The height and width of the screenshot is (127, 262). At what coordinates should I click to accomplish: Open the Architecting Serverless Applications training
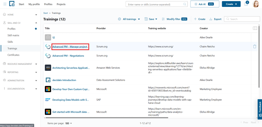(71, 68)
